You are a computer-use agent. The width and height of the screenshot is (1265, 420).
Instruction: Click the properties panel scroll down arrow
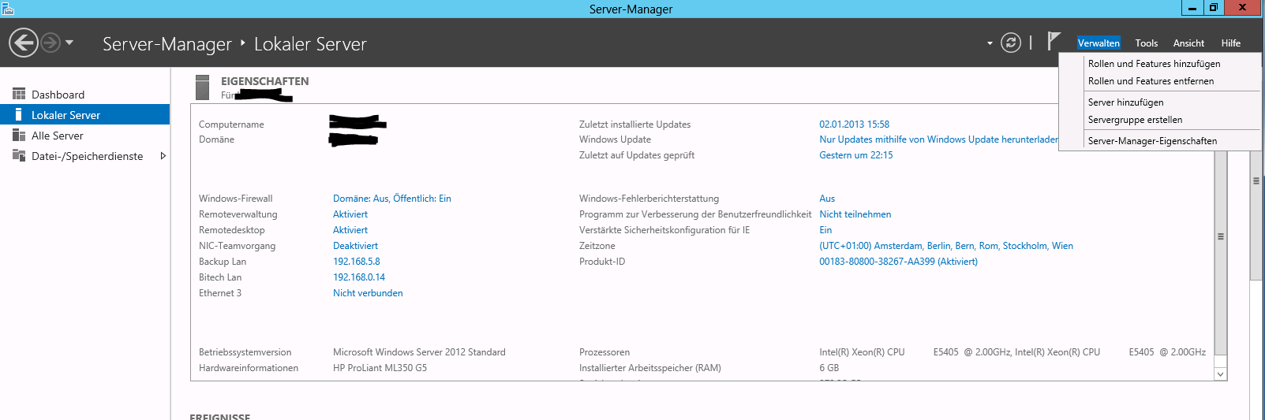click(1221, 374)
